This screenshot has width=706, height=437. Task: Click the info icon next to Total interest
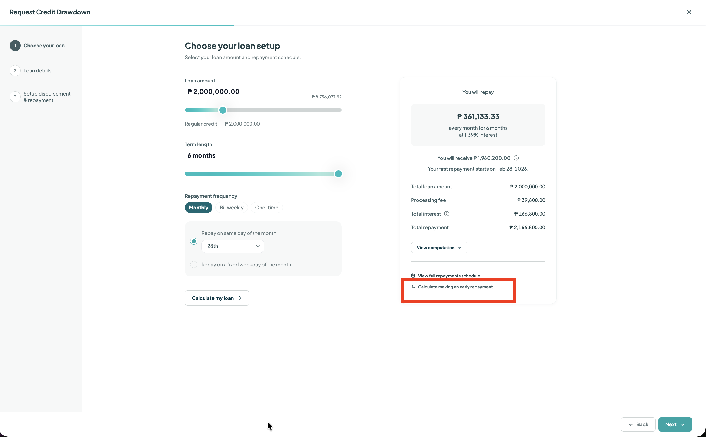tap(446, 214)
